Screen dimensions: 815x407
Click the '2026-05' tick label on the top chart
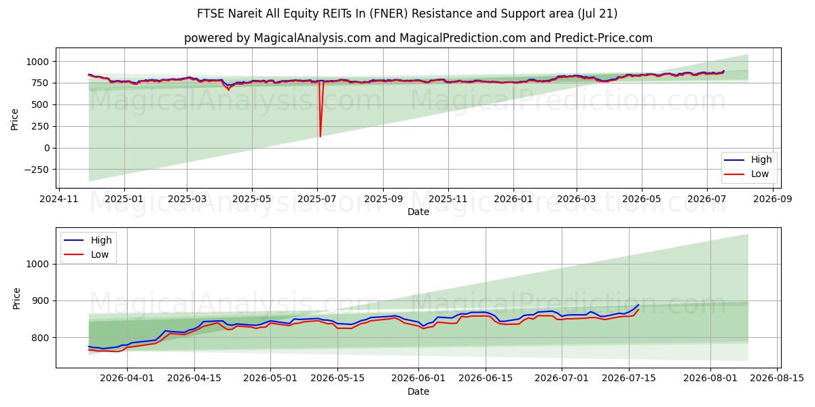tap(641, 199)
